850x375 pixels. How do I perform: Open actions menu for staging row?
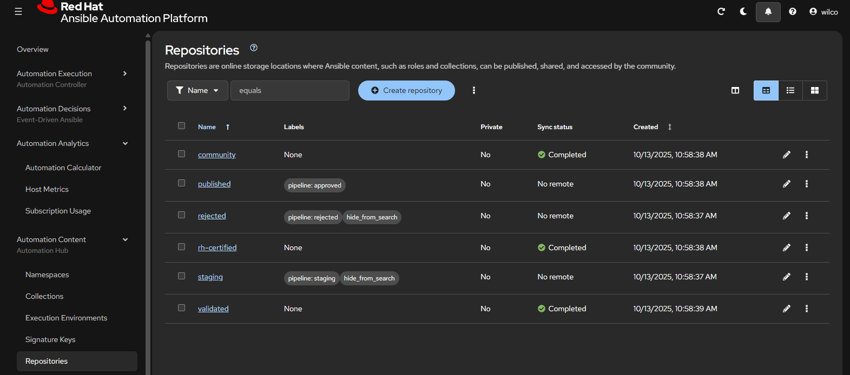[x=807, y=277]
